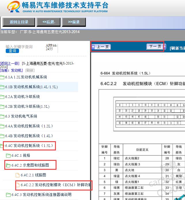This screenshot has height=200, width=185.
Task: Click the blue 查询 search button
Action: (12, 51)
